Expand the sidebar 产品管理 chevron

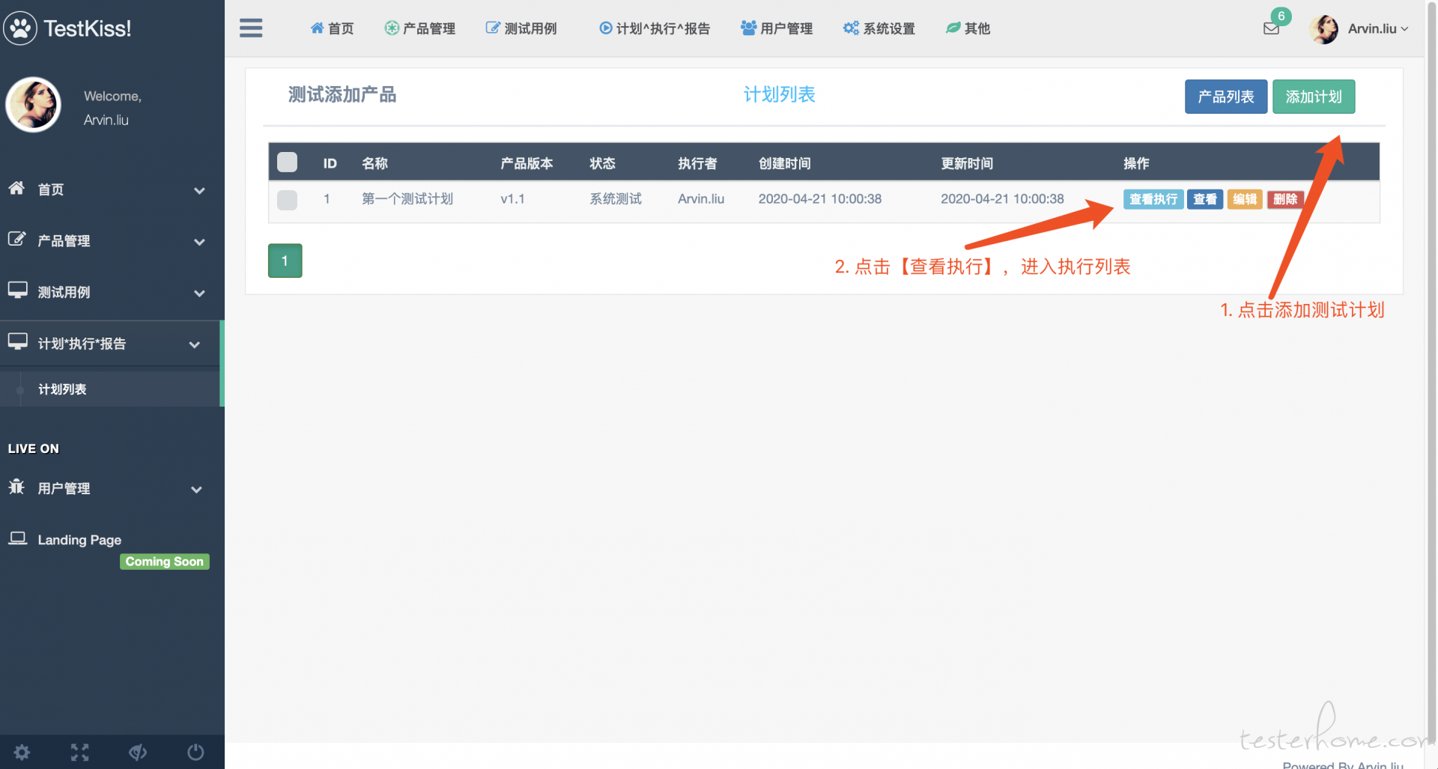click(x=199, y=242)
